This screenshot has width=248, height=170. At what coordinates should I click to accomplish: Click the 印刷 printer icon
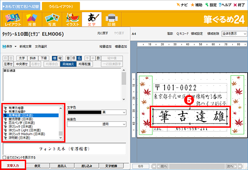111,19
